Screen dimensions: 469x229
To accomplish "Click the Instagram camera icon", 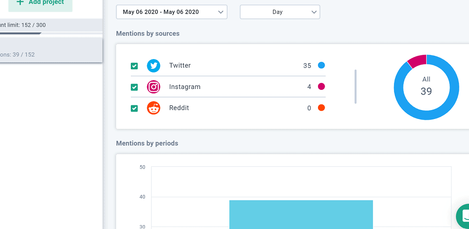I will 153,87.
